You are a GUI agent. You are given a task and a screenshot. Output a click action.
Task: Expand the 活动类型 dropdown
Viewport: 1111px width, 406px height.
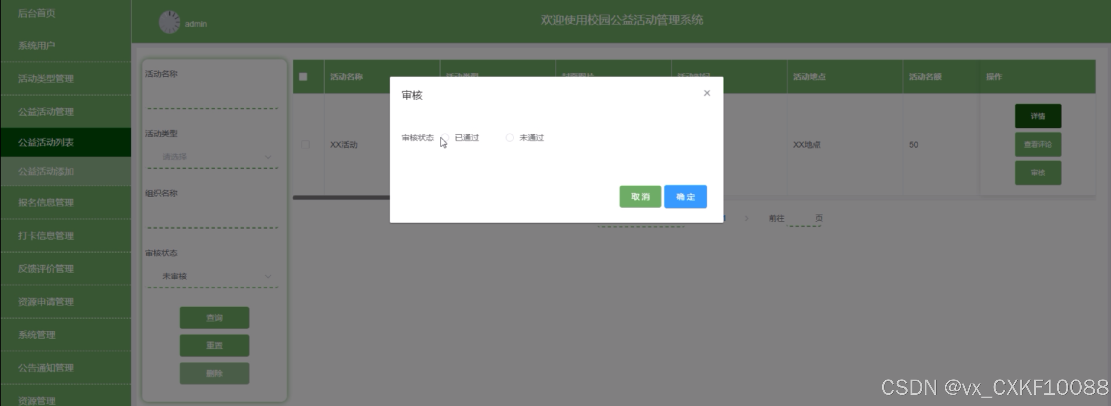pos(212,157)
